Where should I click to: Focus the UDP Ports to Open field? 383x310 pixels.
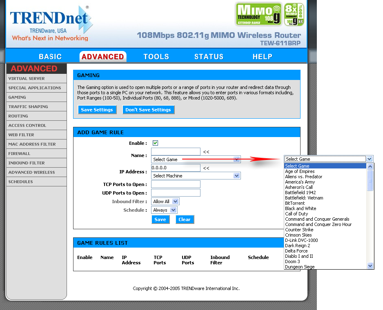[176, 193]
